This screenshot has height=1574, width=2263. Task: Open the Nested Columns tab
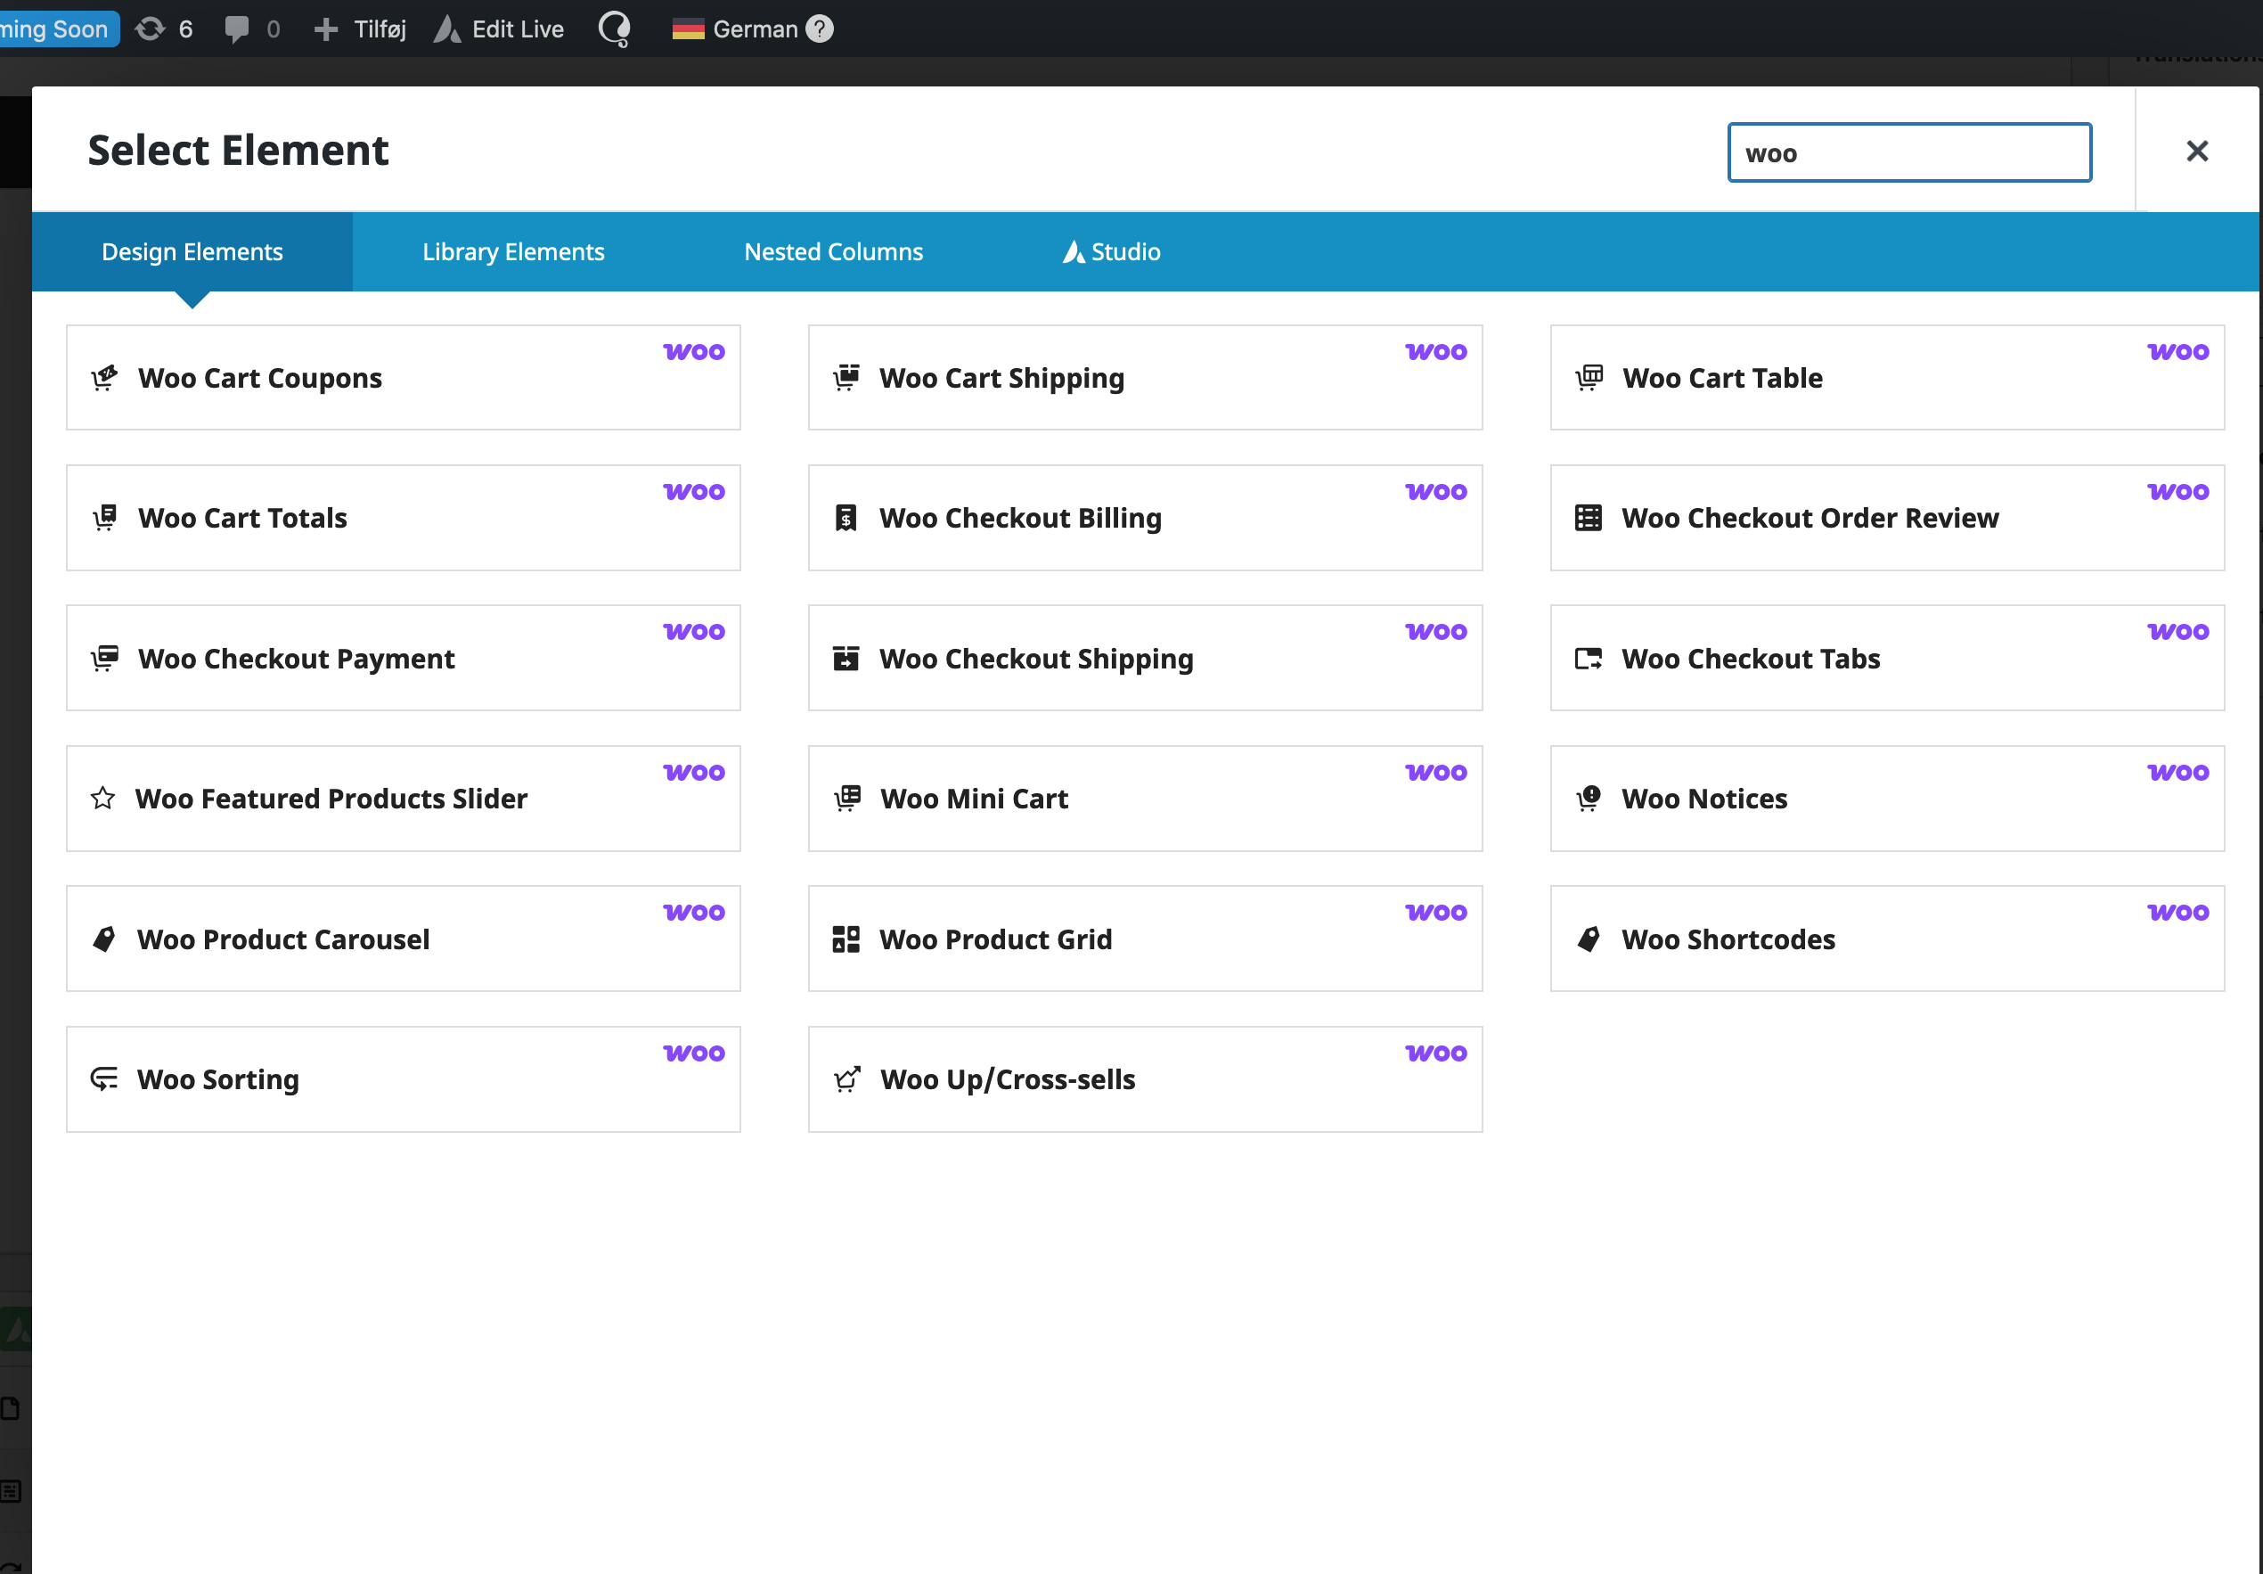point(833,251)
